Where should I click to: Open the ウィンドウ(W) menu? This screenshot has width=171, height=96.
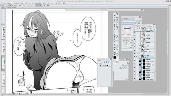57,3
